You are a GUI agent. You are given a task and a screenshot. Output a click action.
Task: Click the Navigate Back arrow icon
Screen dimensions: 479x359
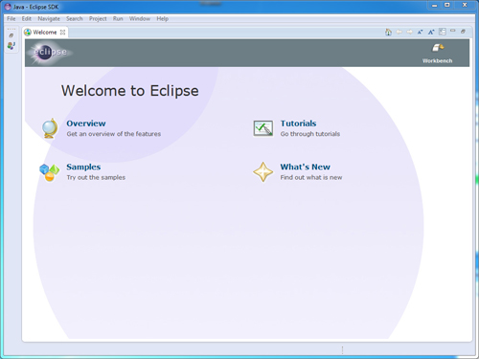(x=399, y=32)
